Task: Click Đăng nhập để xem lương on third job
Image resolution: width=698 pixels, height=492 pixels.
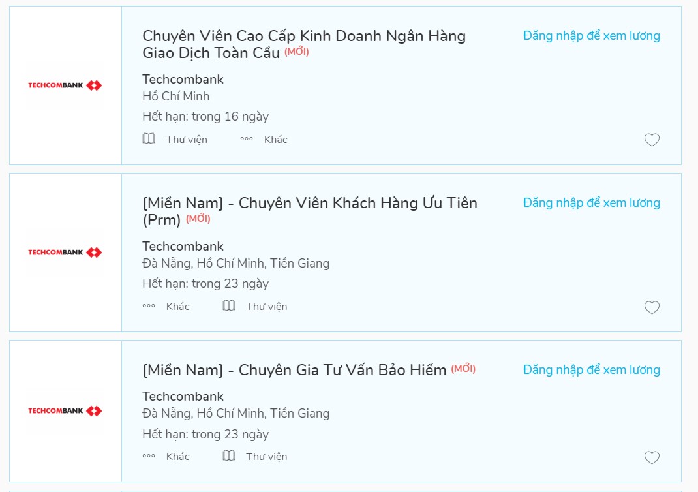Action: (x=591, y=370)
